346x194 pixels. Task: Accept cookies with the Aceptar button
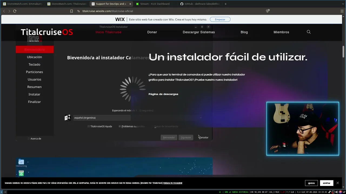[327, 183]
